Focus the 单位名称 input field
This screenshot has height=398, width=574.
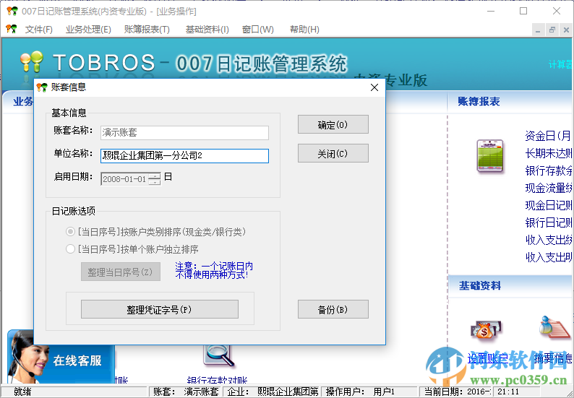(184, 156)
